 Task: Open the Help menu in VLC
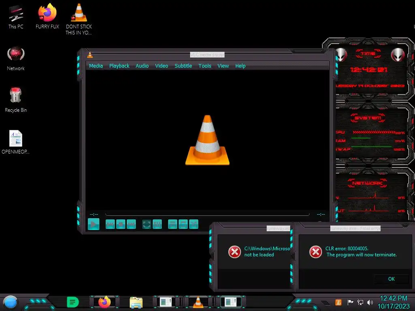[x=240, y=66]
